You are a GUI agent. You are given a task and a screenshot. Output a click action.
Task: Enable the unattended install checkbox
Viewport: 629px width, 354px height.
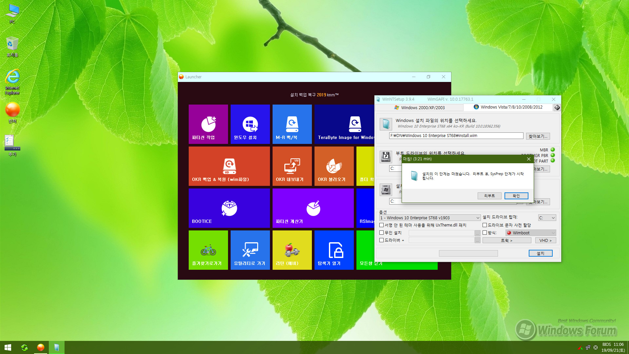381,233
